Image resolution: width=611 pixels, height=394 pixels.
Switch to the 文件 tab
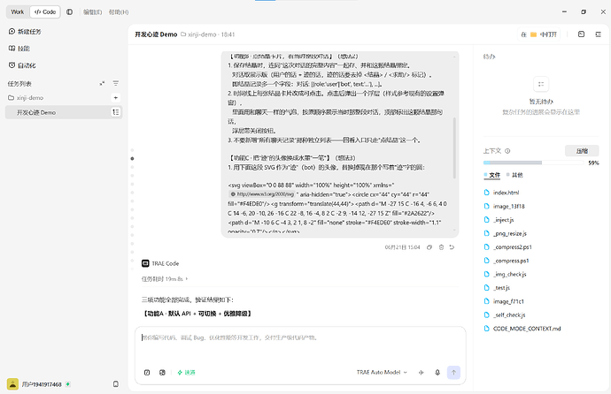[492, 175]
